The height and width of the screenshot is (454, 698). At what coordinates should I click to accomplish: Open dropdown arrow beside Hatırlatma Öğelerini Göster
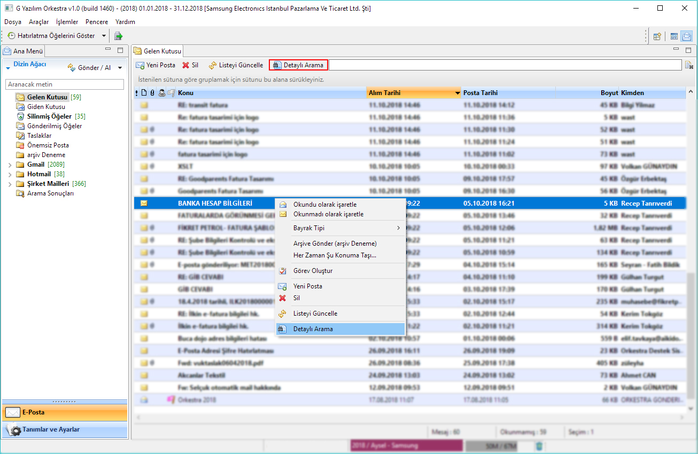click(104, 36)
